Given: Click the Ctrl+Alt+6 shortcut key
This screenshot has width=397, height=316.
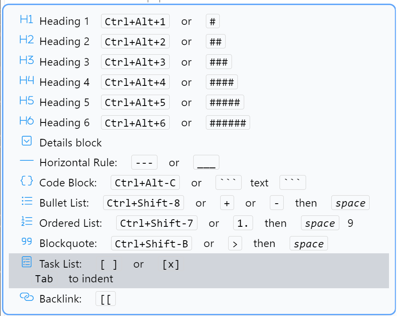Looking at the screenshot, I should 135,122.
